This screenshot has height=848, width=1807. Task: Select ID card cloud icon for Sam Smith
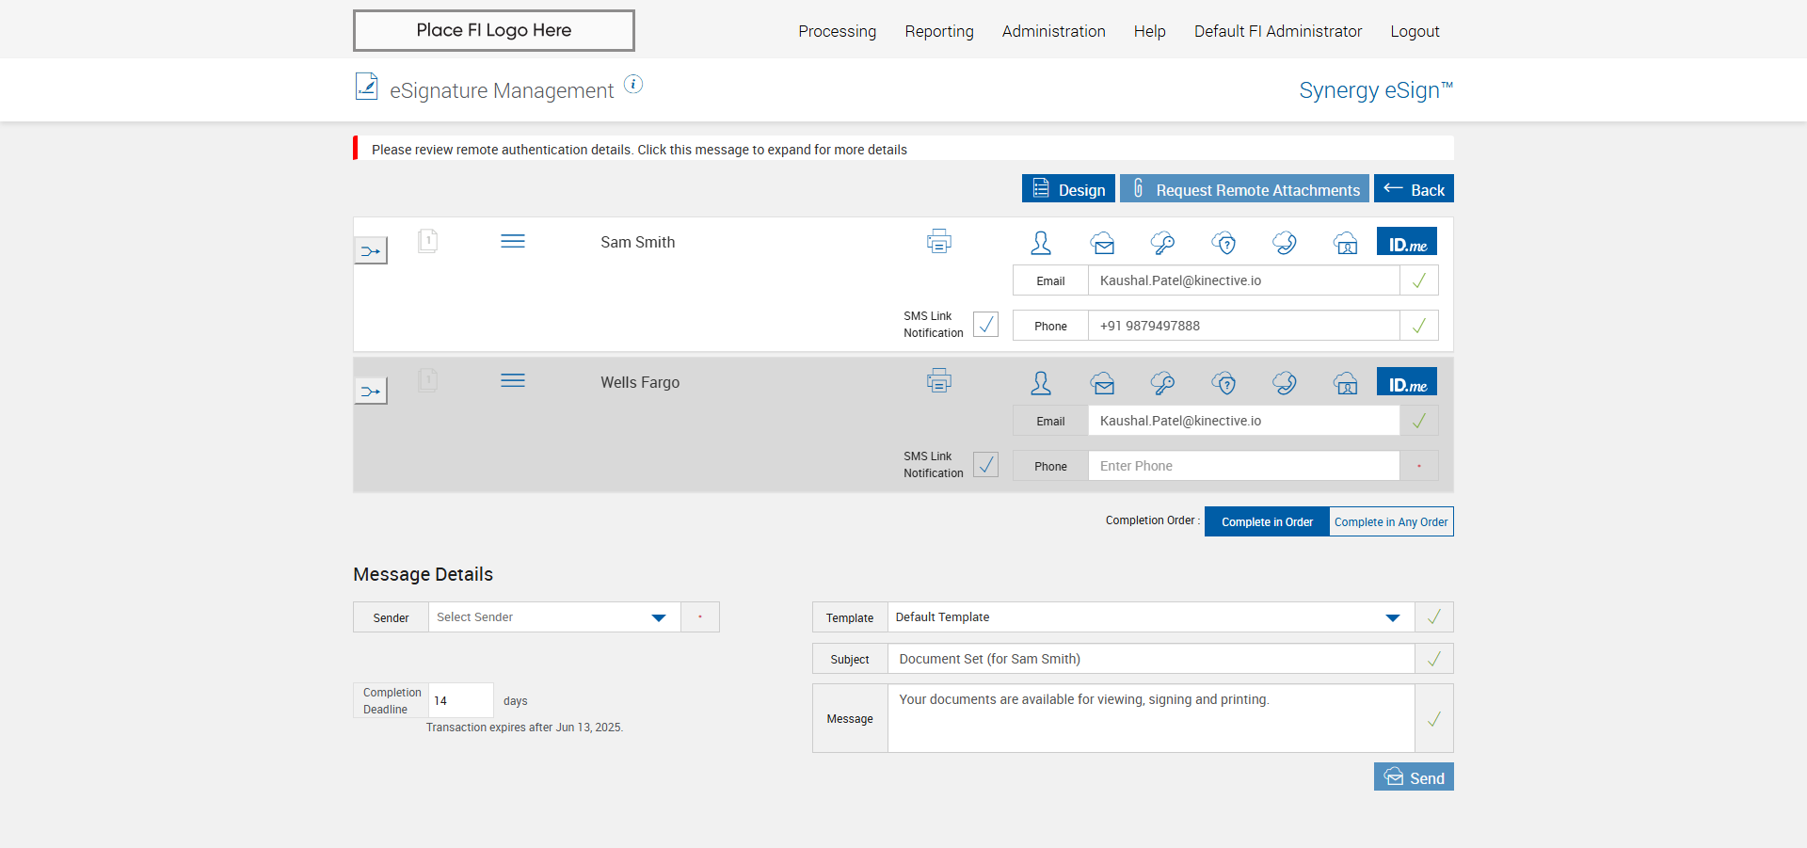1346,244
